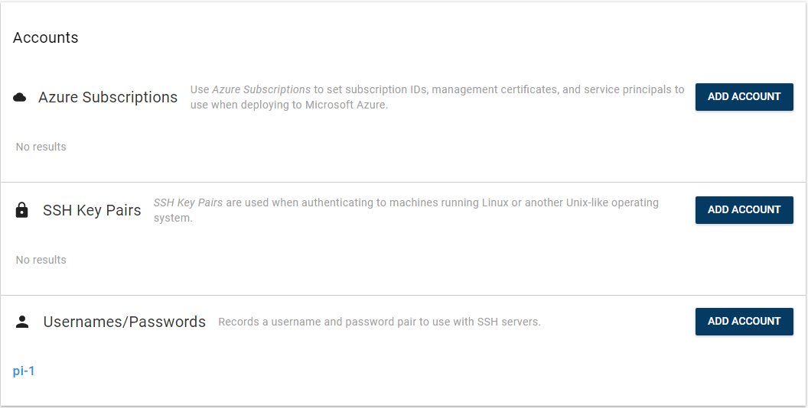Image resolution: width=808 pixels, height=408 pixels.
Task: Select the Azure Subscriptions section heading
Action: [108, 97]
